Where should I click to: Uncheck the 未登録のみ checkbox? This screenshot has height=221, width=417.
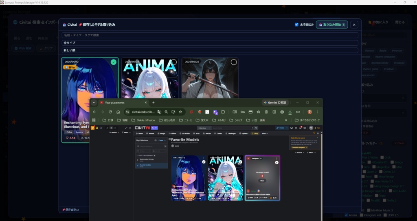coord(296,24)
